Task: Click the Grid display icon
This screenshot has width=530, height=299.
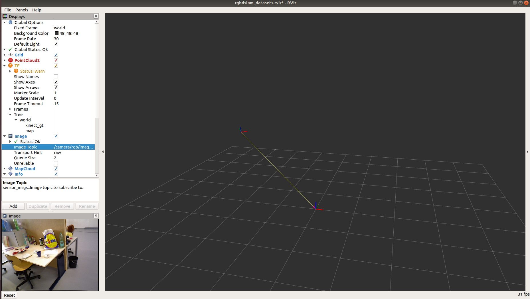Action: click(10, 55)
